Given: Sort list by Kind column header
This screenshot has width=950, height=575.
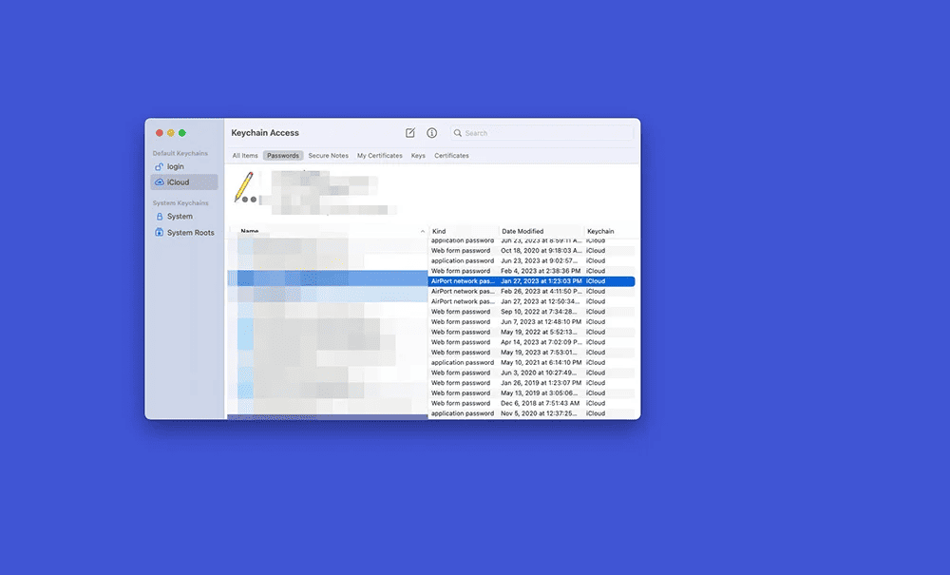Looking at the screenshot, I should [439, 231].
